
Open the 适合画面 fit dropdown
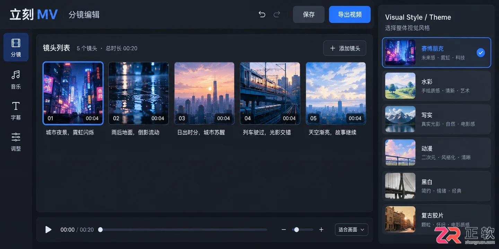click(351, 230)
